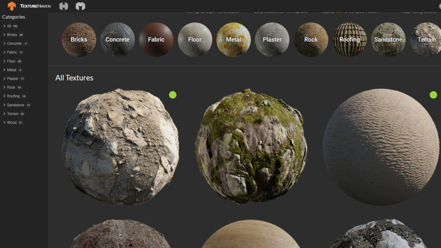
Task: Click the Rock sidebar category link
Action: (11, 87)
